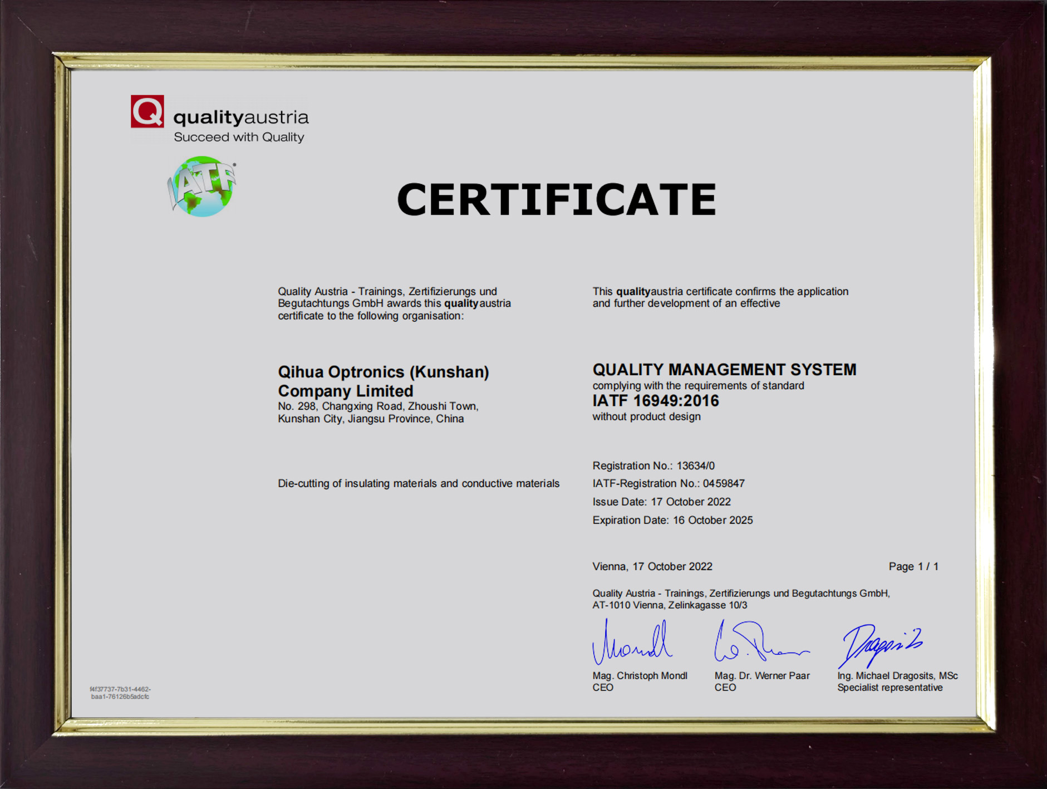This screenshot has height=789, width=1047.
Task: Click paragraph "Quality Austria - Trainings, Zertifizierungen und" at left
Action: pyautogui.click(x=387, y=291)
